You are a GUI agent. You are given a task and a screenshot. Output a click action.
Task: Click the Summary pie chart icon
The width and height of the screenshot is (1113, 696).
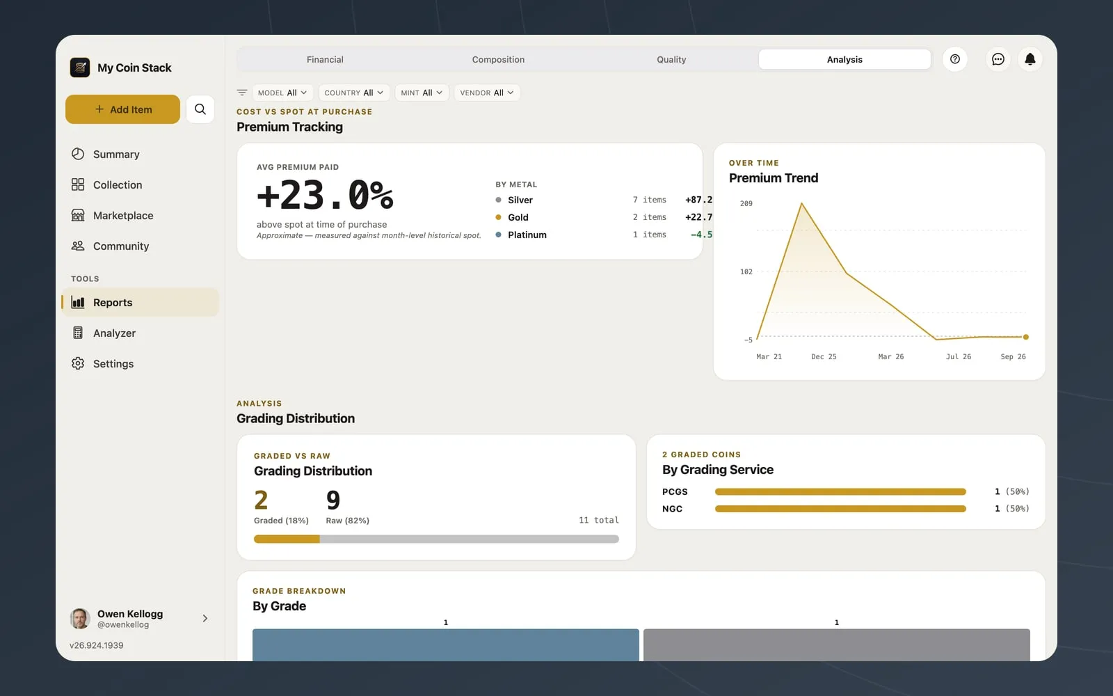(78, 154)
